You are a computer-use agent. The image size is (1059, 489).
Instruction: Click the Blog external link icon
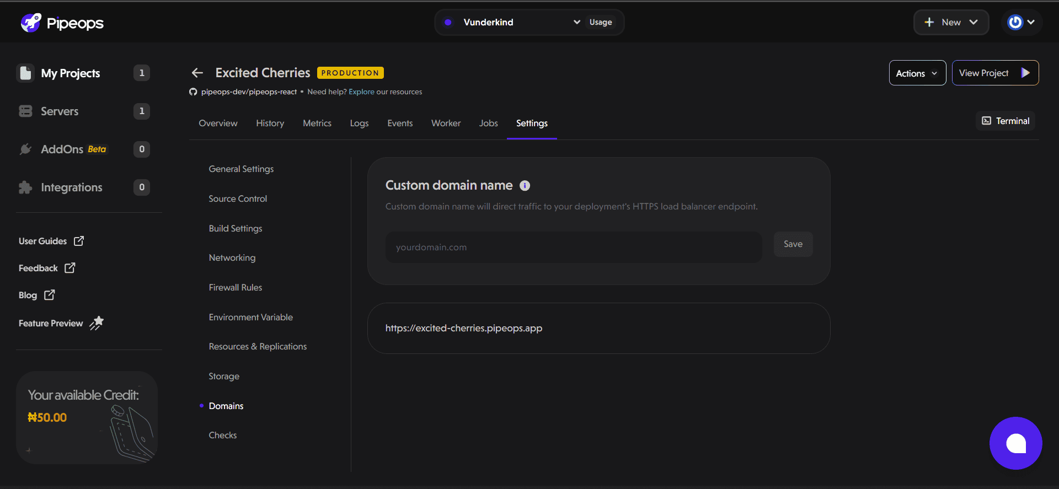coord(49,295)
